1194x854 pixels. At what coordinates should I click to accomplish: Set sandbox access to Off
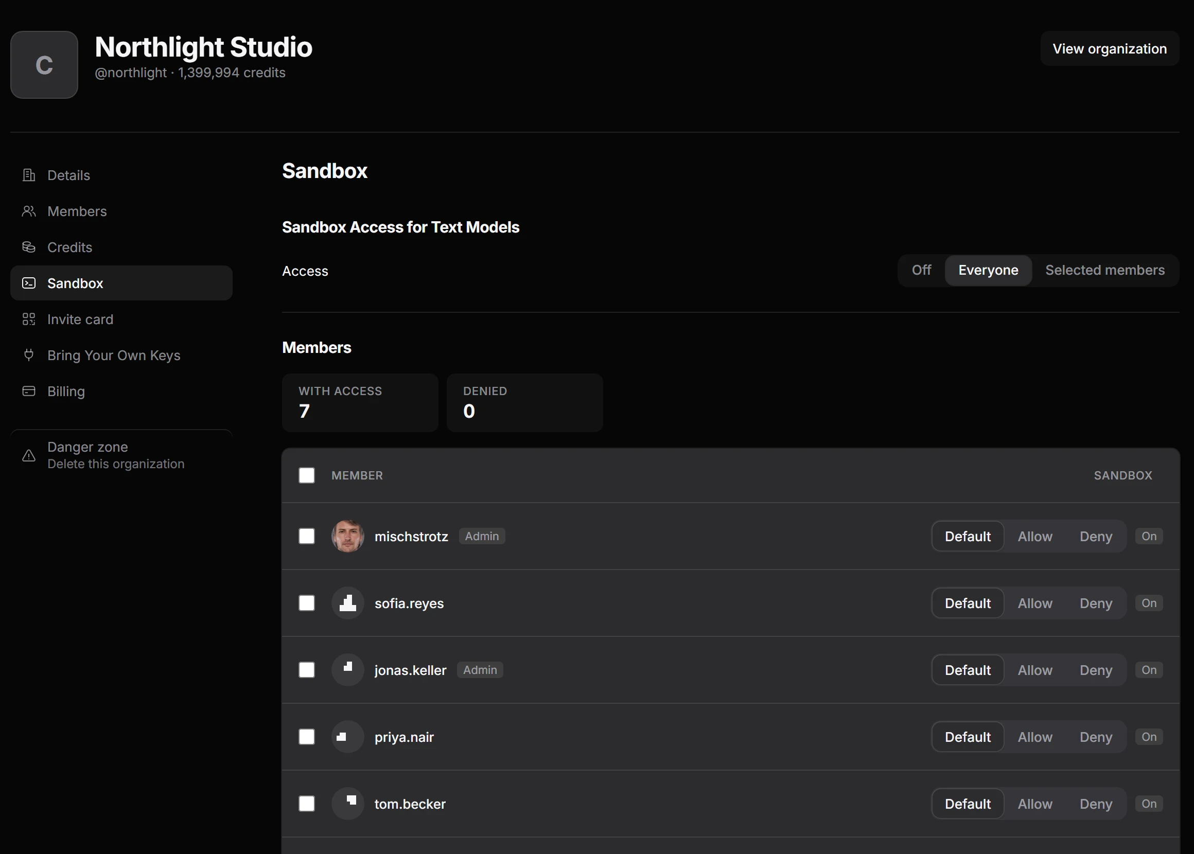[x=922, y=270]
